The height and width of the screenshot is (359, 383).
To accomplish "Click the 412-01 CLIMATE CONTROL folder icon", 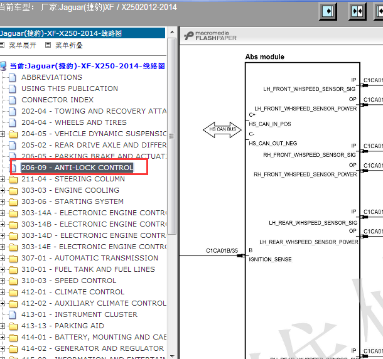I will (x=13, y=292).
